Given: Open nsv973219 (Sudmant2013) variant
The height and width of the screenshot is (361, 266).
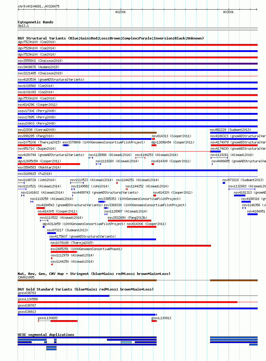Looking at the screenshot, I should point(224,183).
